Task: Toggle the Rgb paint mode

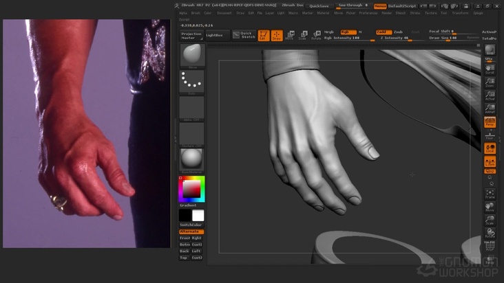Action: click(x=348, y=32)
